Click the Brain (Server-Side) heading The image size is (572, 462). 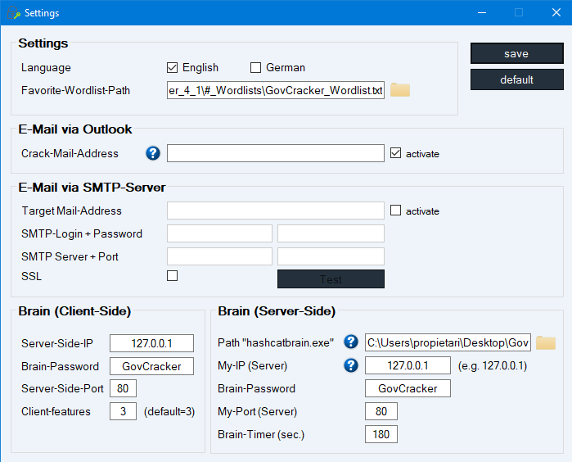[x=277, y=311]
